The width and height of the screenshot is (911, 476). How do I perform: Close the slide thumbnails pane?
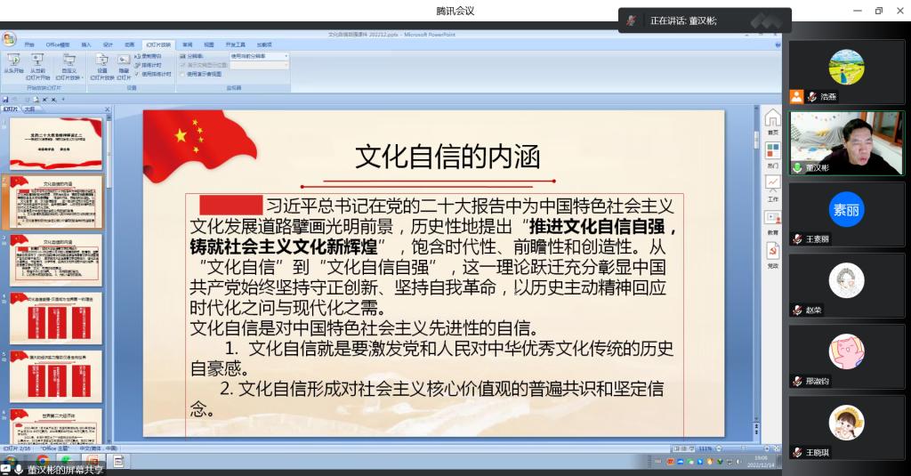point(107,109)
